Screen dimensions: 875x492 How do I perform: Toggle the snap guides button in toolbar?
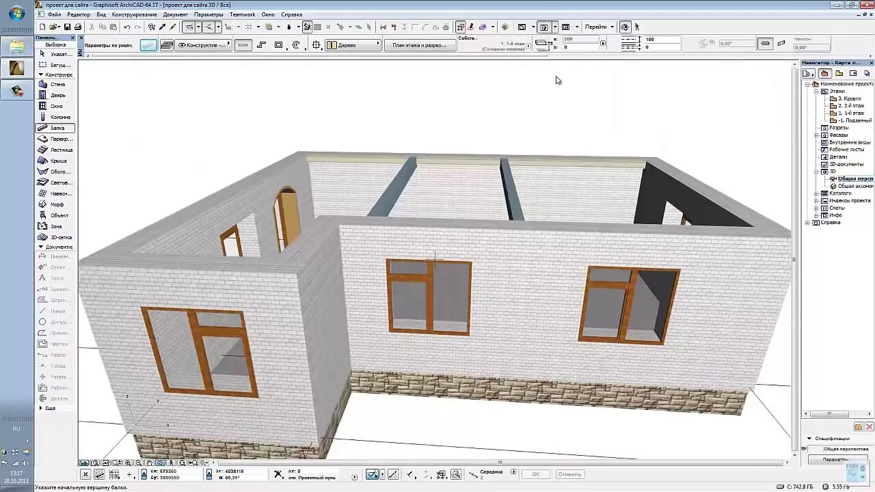tap(209, 27)
